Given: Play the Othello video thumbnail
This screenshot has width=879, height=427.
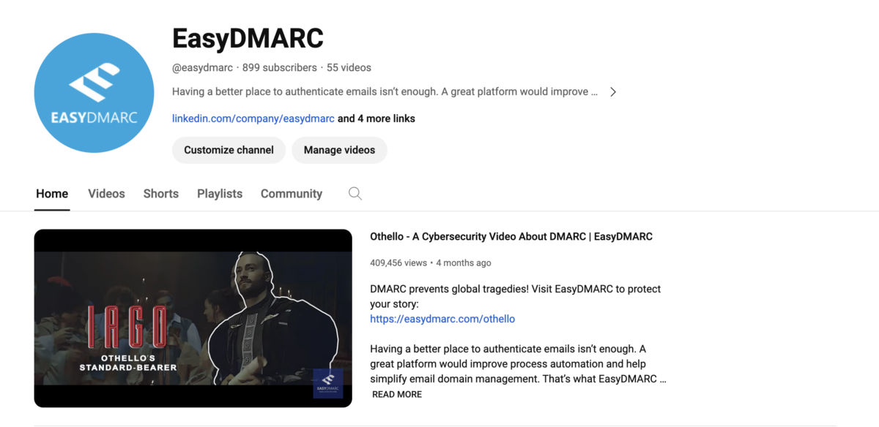Looking at the screenshot, I should [x=193, y=318].
